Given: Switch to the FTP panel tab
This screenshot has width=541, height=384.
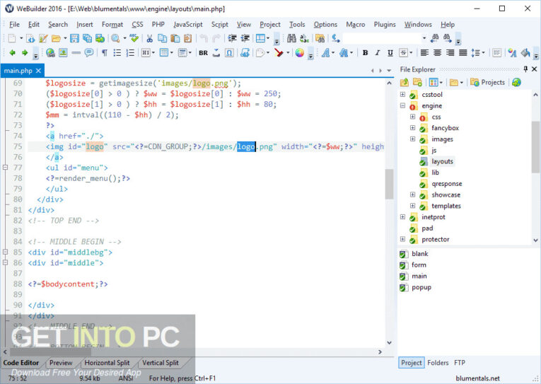Looking at the screenshot, I should (x=460, y=363).
